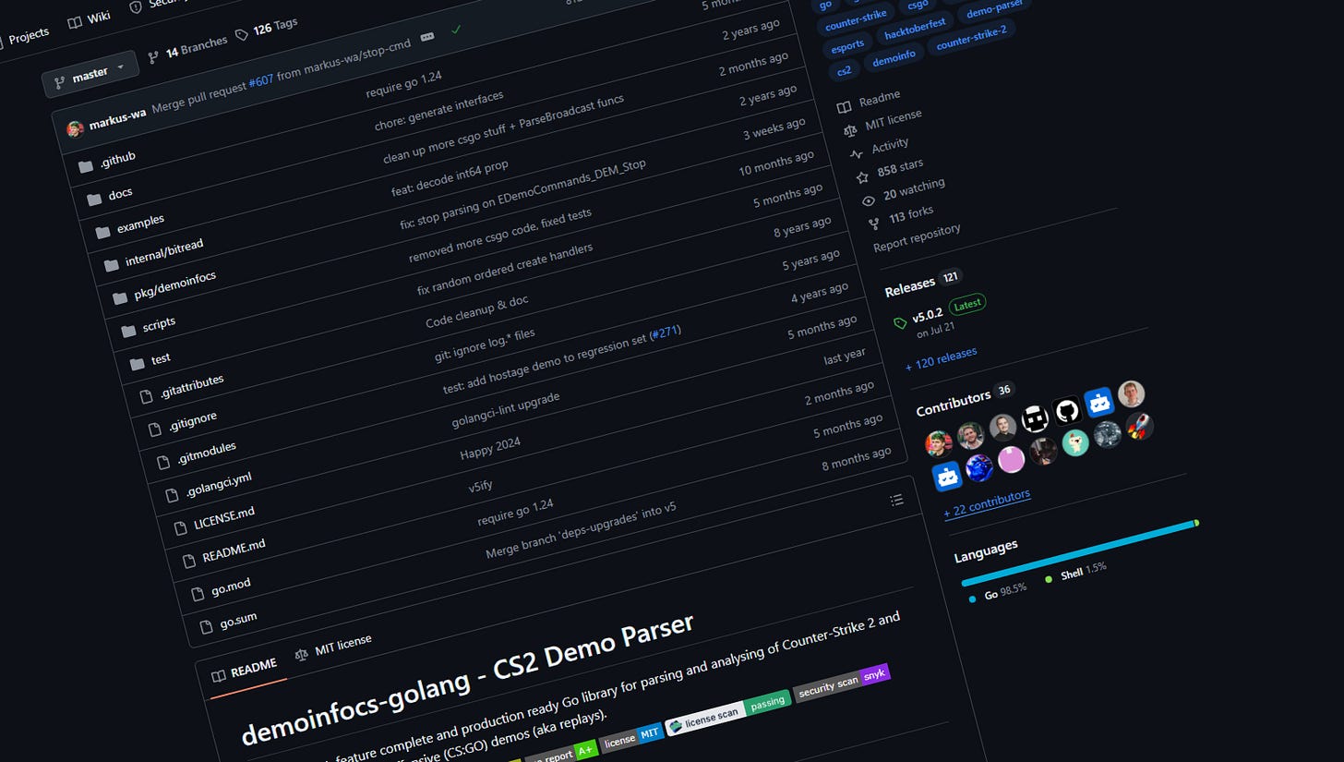
Task: View the 113 forks link
Action: click(x=900, y=218)
